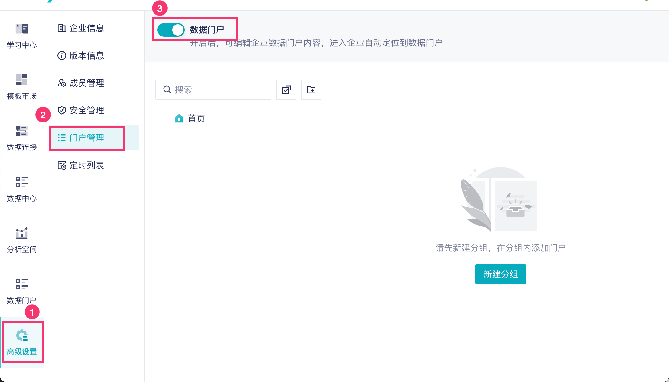Click the batch select checkbox icon
The image size is (669, 382).
pyautogui.click(x=286, y=90)
